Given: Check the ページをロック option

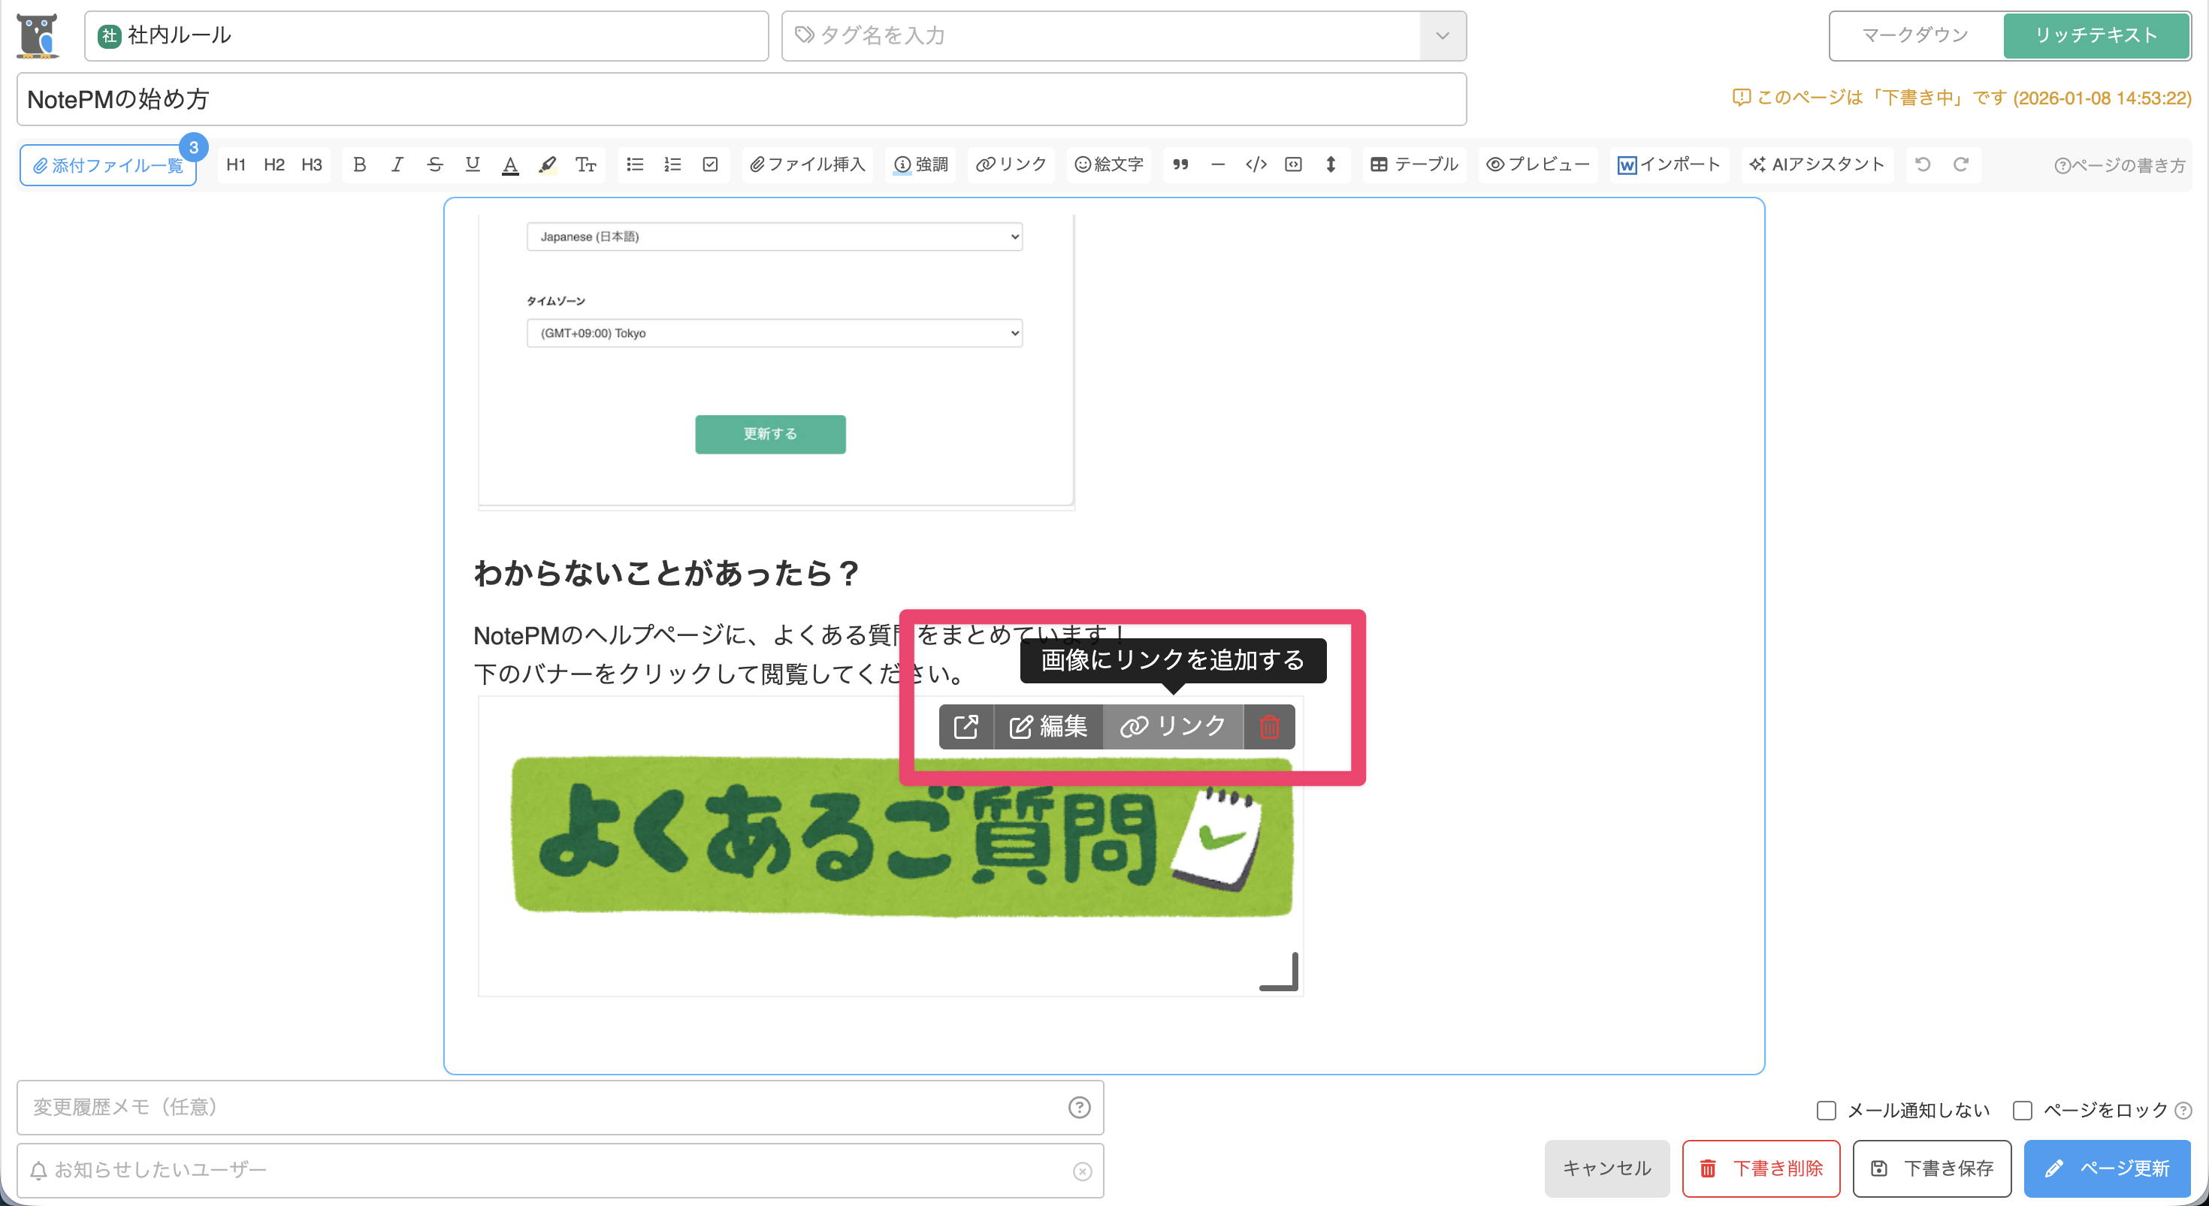Looking at the screenshot, I should tap(2022, 1110).
